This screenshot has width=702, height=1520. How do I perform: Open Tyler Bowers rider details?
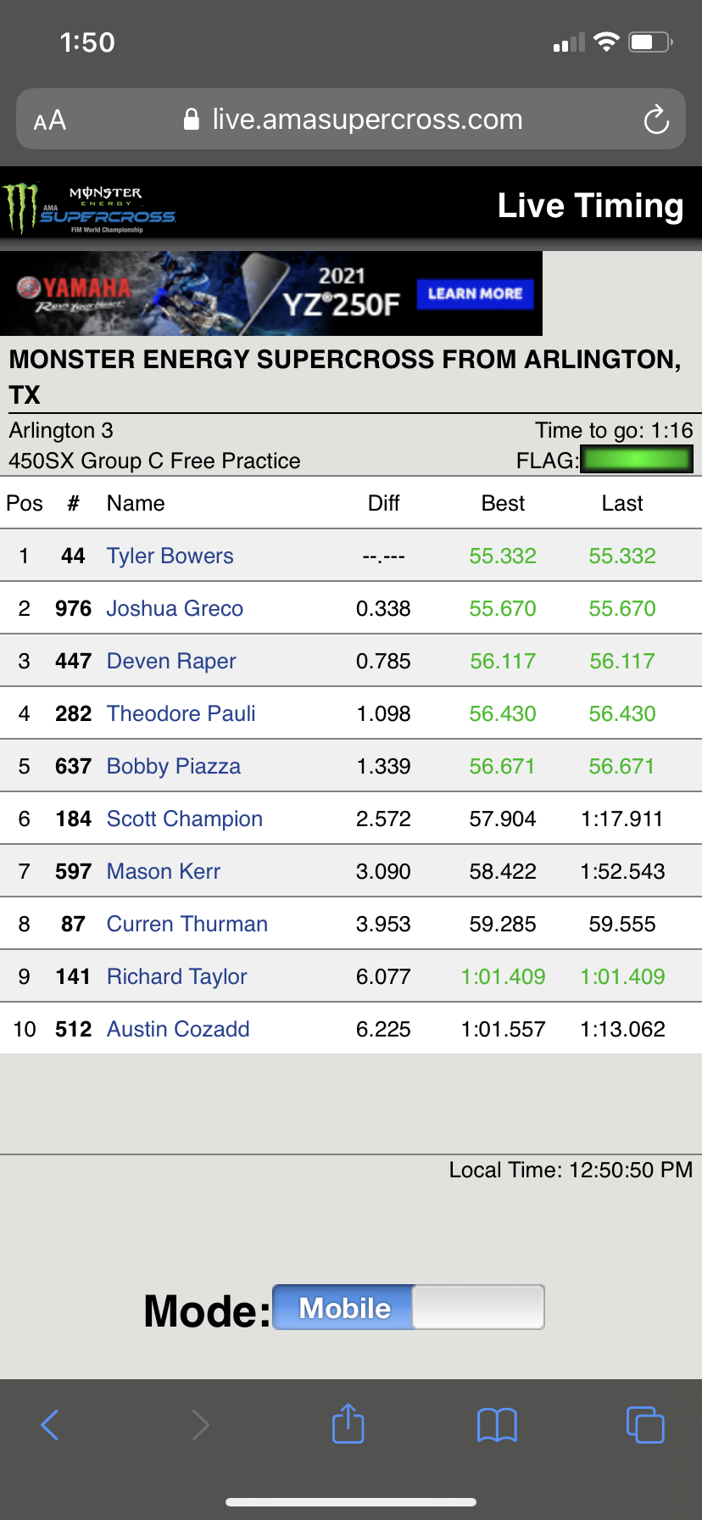[170, 556]
